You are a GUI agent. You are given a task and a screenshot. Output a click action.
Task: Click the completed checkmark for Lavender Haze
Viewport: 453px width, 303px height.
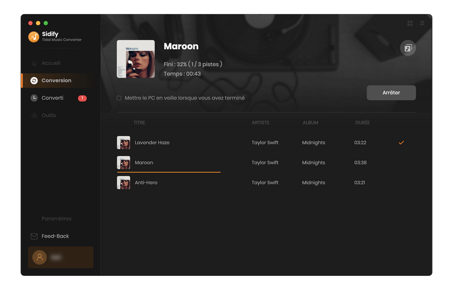pos(401,142)
